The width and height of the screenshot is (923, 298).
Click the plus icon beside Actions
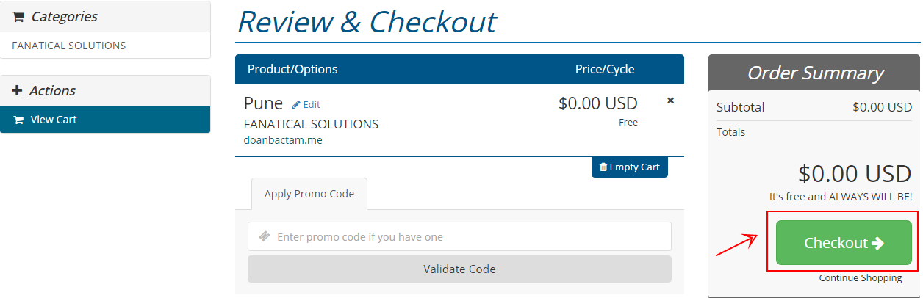click(x=18, y=91)
